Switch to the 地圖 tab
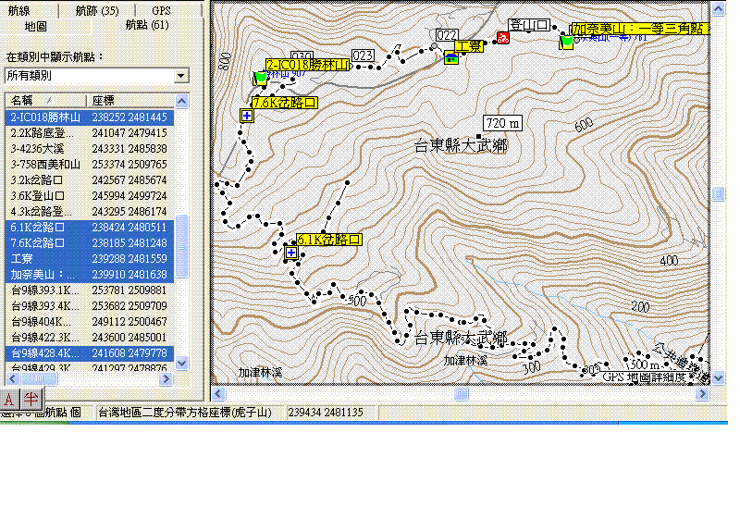The width and height of the screenshot is (740, 531). pyautogui.click(x=36, y=26)
